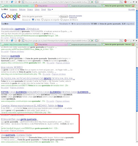Open 'Búsqueda avanzada' link
138x146 pixels.
[x=76, y=16]
